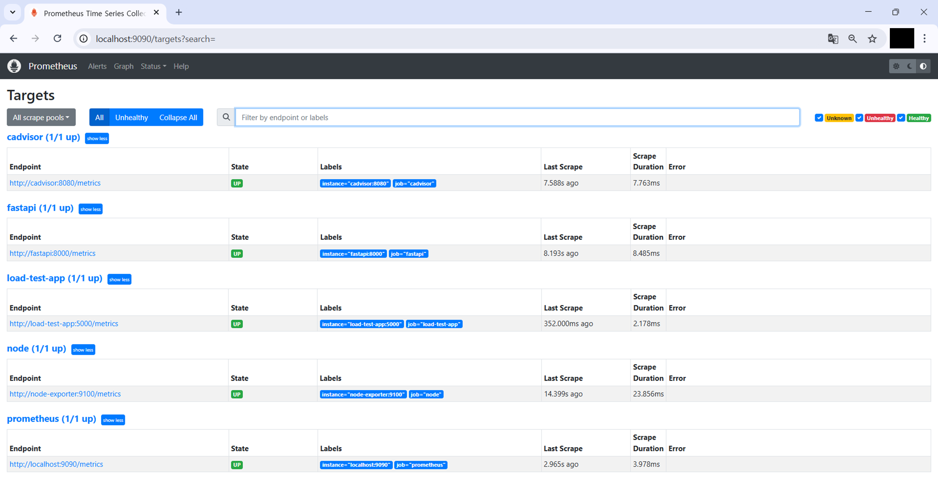The height and width of the screenshot is (498, 938).
Task: Select the browser-preferred contrast theme icon
Action: click(923, 66)
